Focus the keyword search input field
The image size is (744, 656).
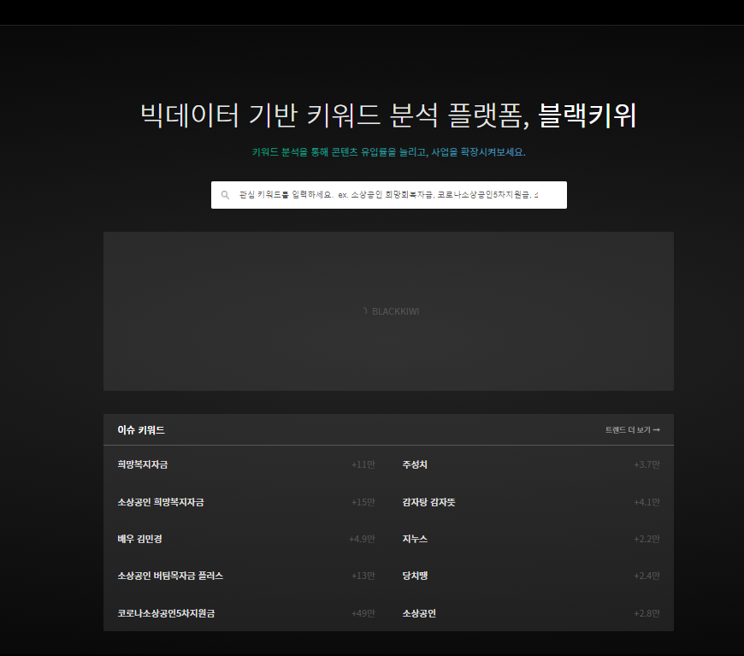pos(388,195)
